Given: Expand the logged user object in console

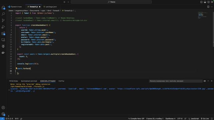Looking at the screenshot, I should point(9,90).
